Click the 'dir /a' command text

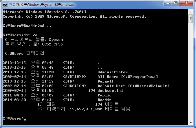tap(30, 35)
